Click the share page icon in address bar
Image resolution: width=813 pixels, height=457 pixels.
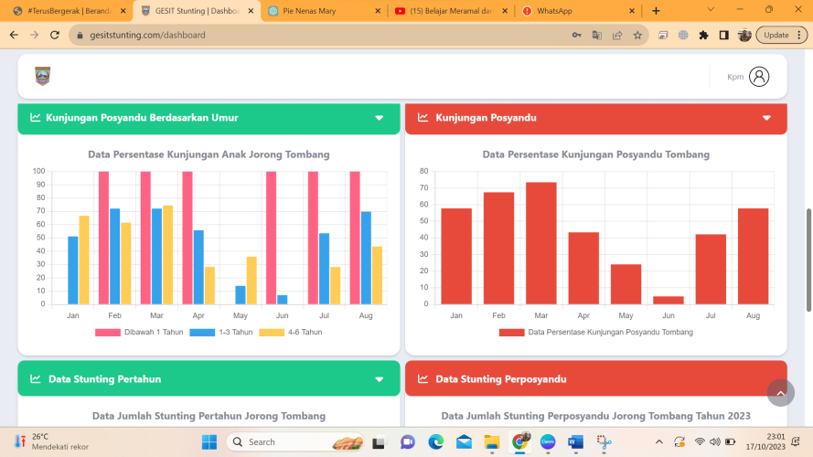click(617, 35)
